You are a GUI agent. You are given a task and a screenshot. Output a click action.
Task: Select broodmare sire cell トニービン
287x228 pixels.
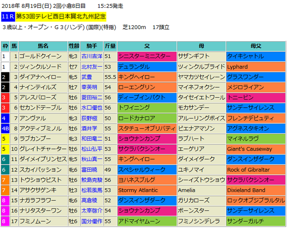pyautogui.click(x=256, y=98)
